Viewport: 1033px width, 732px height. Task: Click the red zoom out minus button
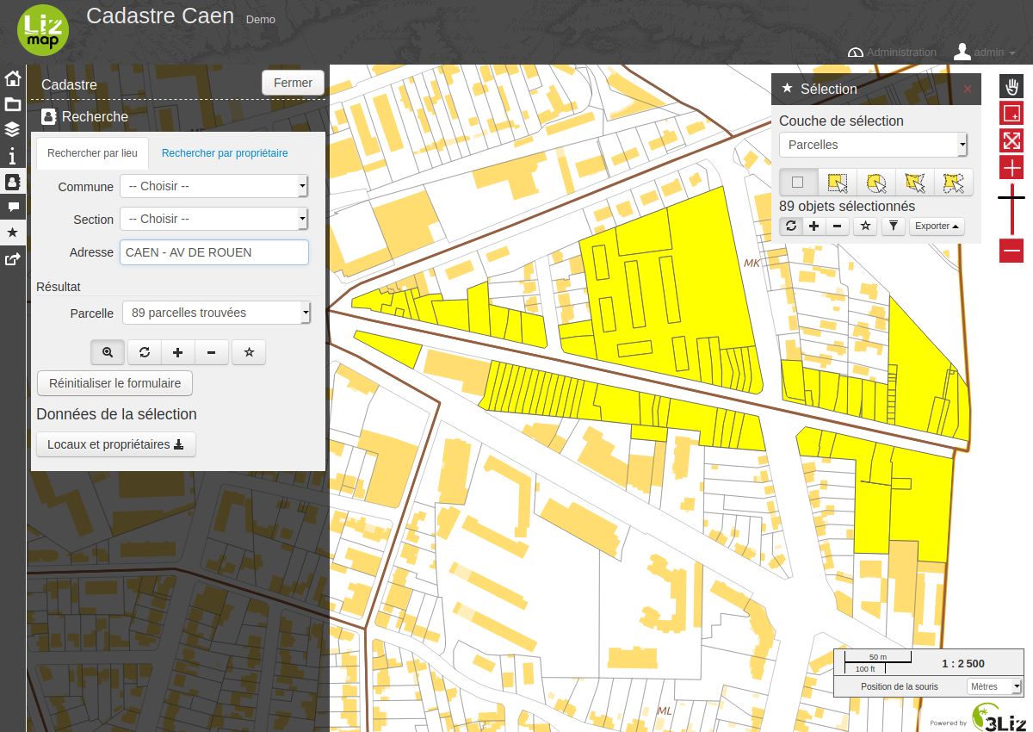point(1011,251)
